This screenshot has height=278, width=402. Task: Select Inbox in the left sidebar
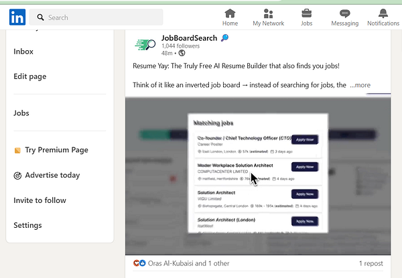pyautogui.click(x=23, y=52)
